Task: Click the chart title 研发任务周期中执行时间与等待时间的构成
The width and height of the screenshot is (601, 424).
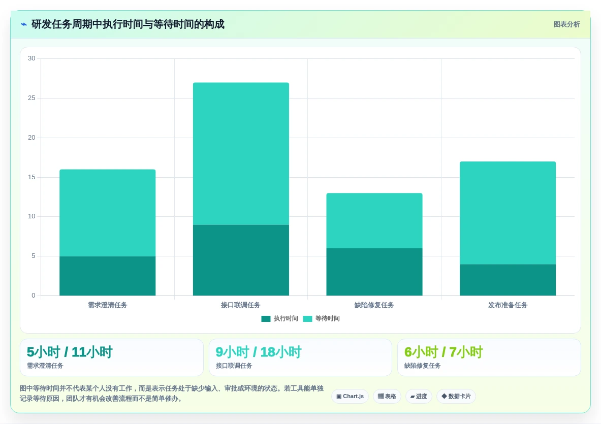Action: click(128, 24)
